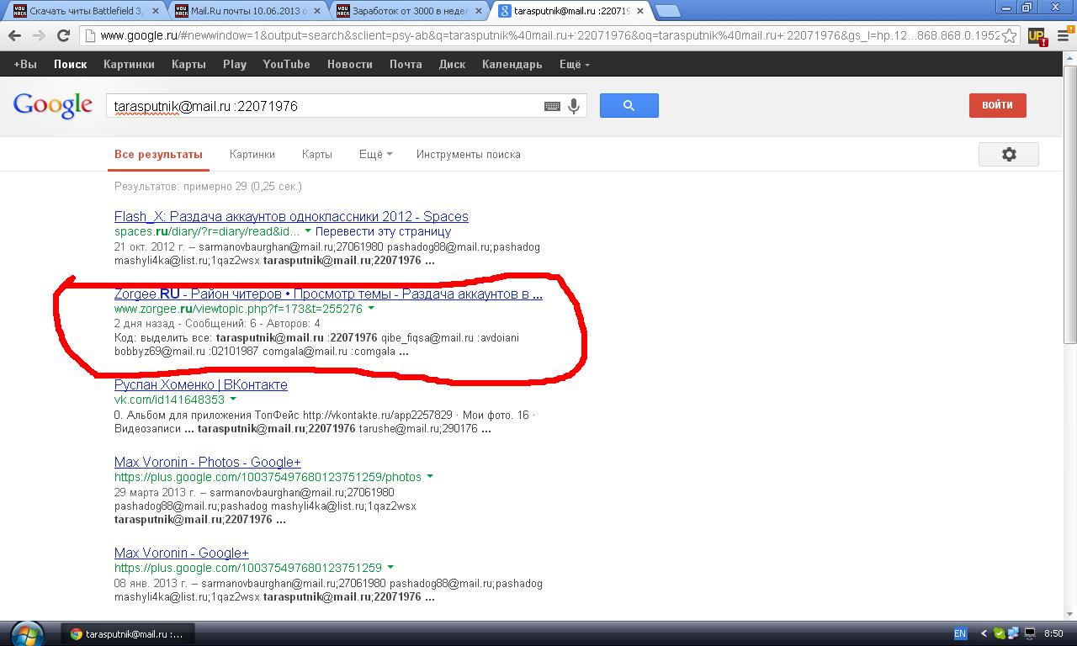Open a new tab with the new-tab button
The image size is (1077, 646).
pos(667,11)
